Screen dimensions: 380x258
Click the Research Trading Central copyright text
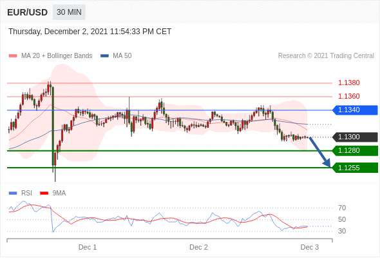click(x=326, y=56)
